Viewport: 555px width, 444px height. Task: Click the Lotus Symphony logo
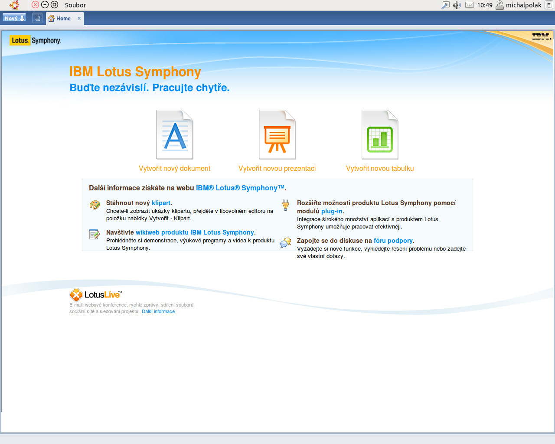[36, 40]
